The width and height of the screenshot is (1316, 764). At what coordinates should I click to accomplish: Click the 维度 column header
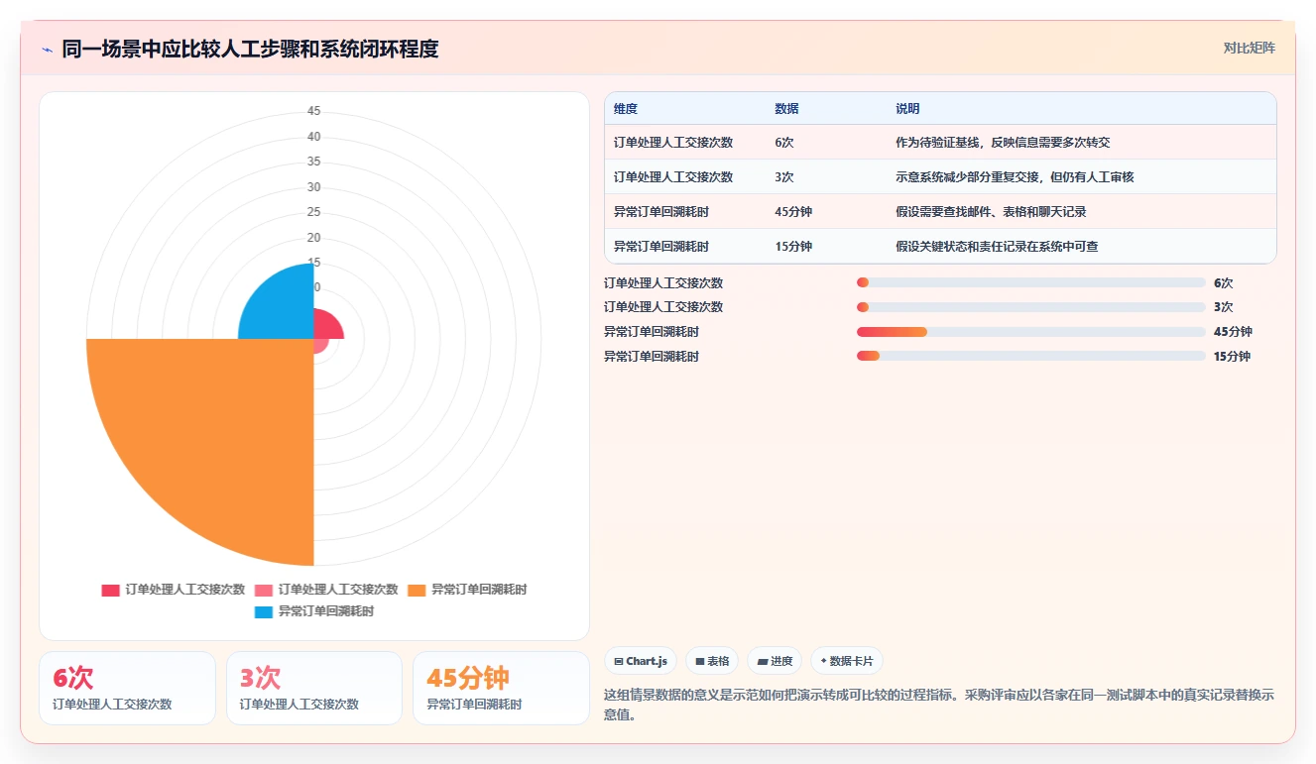[625, 108]
